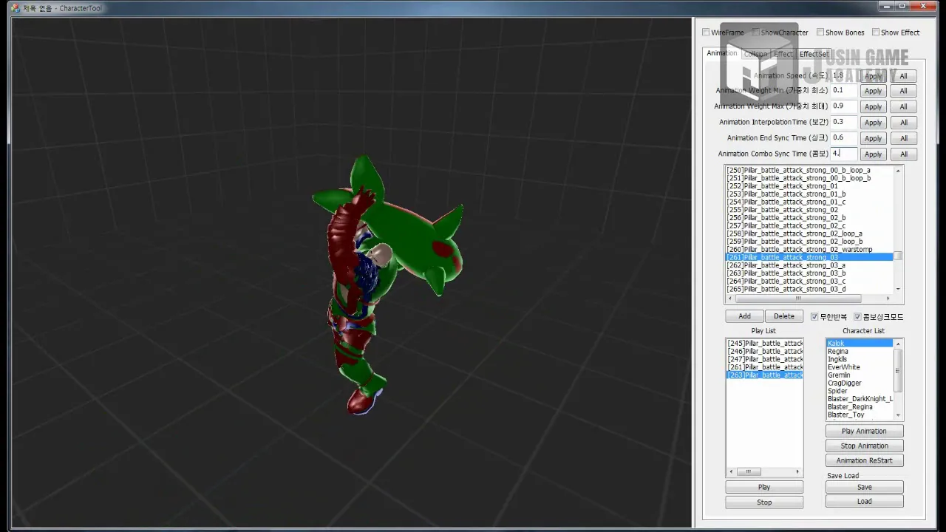This screenshot has width=946, height=532.
Task: Apply the Animation Weight Min value
Action: click(x=874, y=91)
